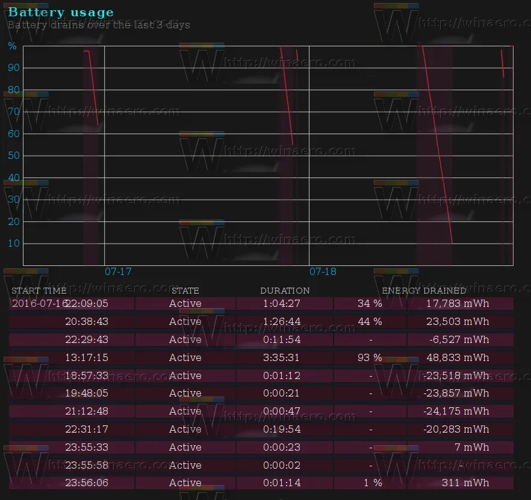Select energy value 311 mWh

pyautogui.click(x=465, y=483)
